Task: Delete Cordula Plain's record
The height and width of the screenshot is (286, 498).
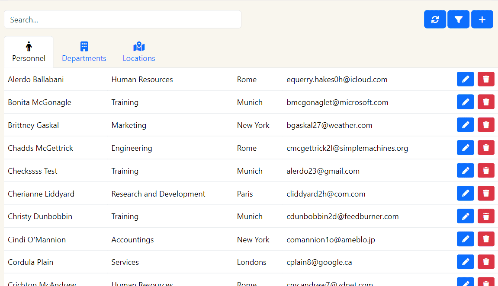Action: (x=486, y=262)
